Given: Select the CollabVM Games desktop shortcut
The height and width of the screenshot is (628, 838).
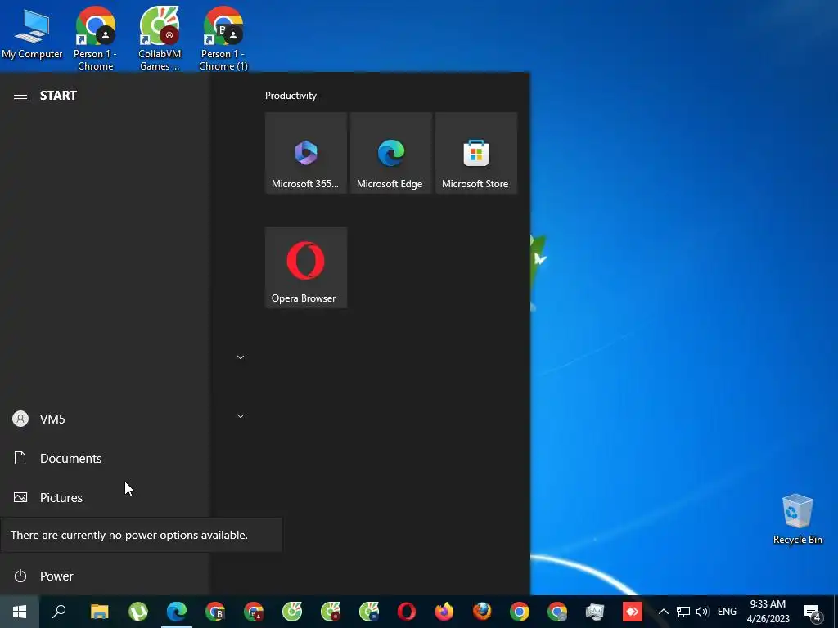Looking at the screenshot, I should click(x=160, y=38).
